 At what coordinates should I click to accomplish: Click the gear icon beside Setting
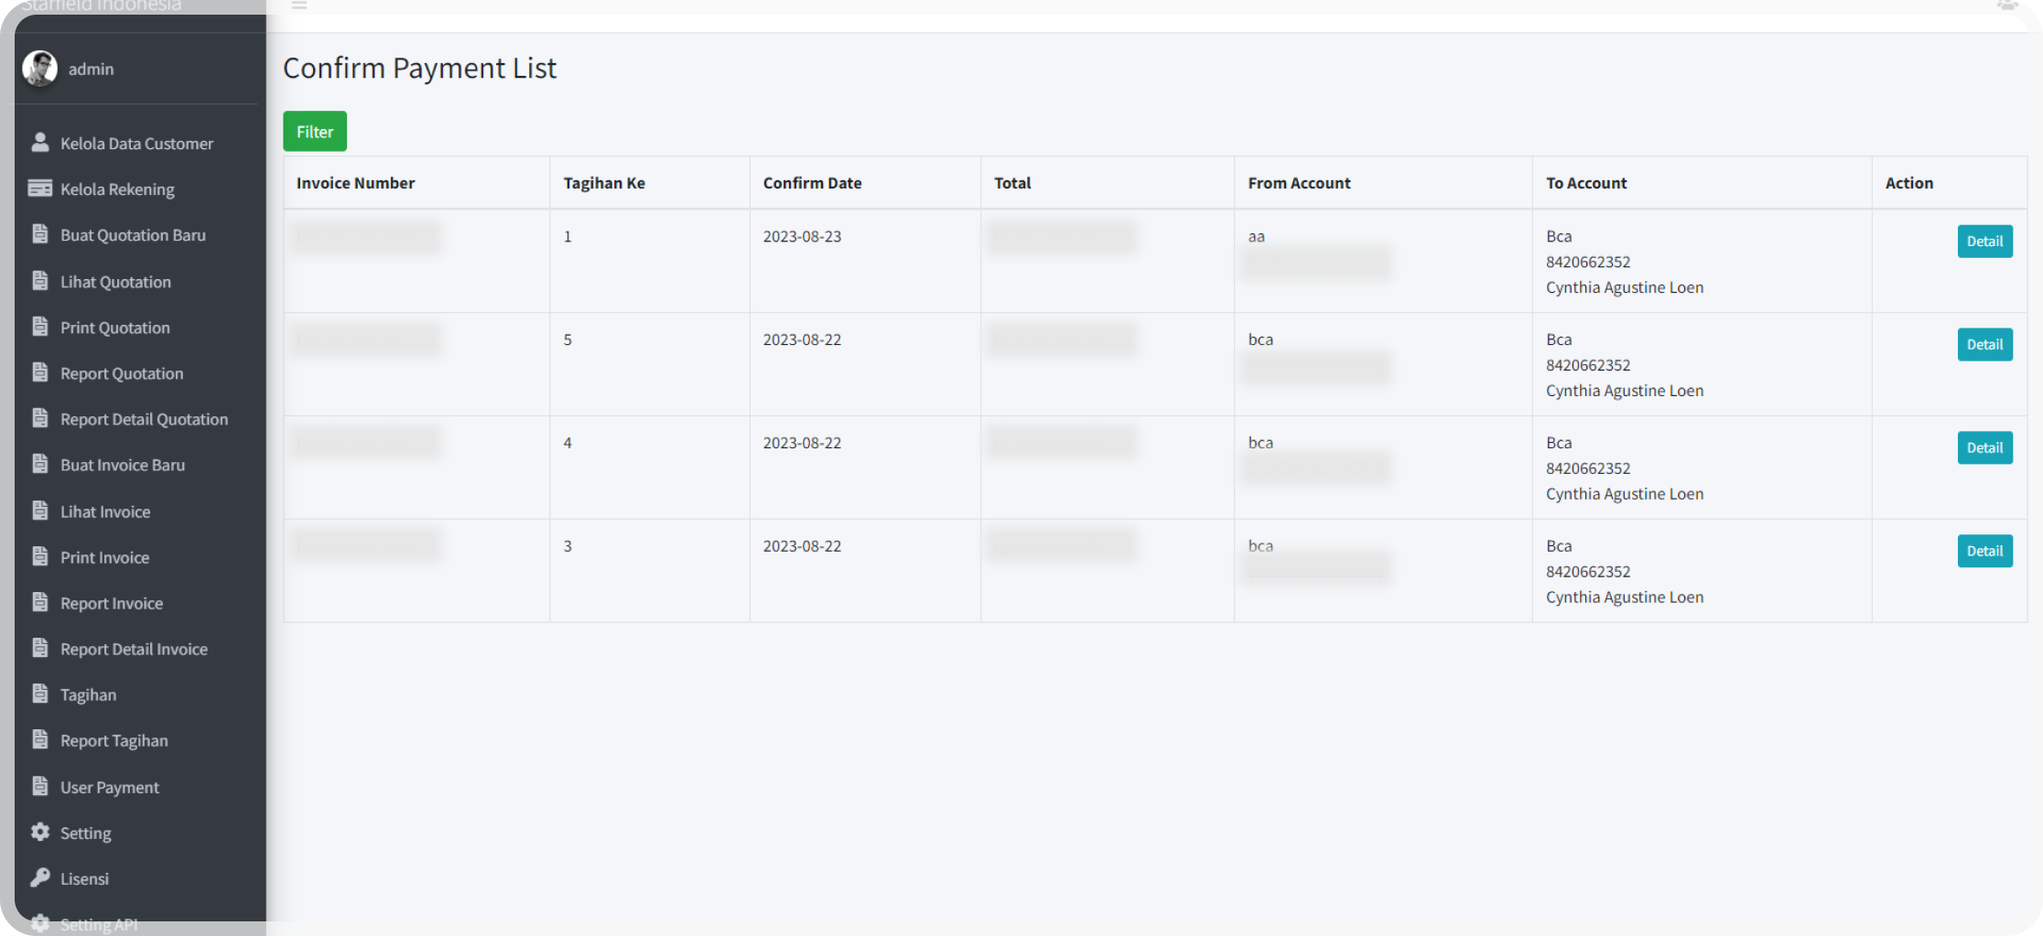tap(39, 832)
